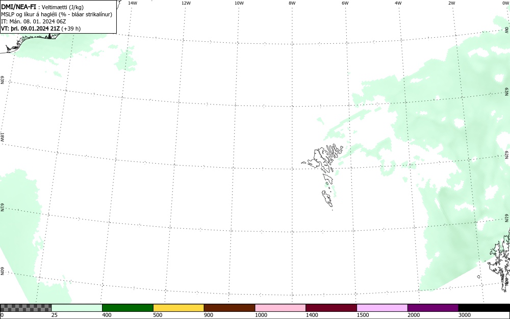
Task: Click the 6W longitude label
Action: (x=345, y=3)
